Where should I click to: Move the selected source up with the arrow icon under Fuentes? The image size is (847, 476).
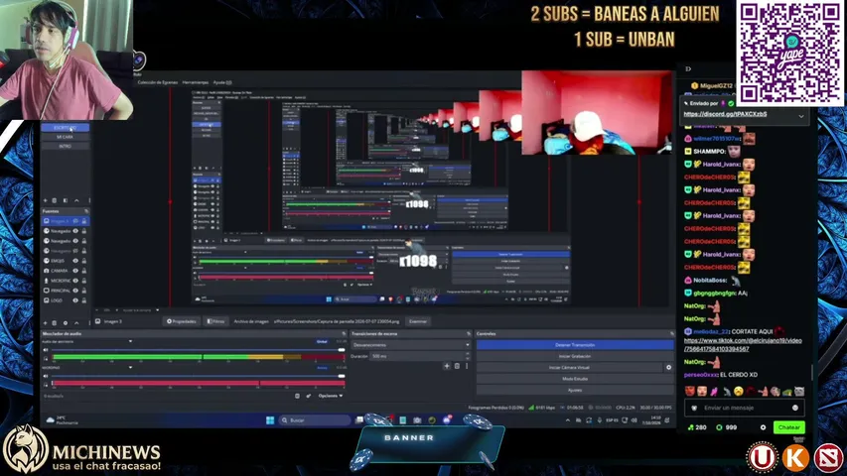click(x=76, y=322)
